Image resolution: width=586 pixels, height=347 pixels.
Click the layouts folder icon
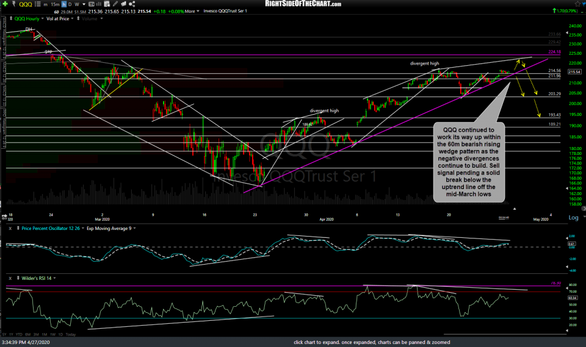[124, 4]
